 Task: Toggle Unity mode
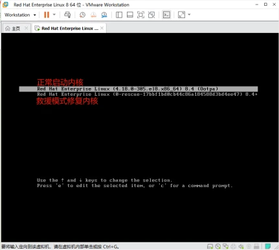pyautogui.click(x=151, y=15)
